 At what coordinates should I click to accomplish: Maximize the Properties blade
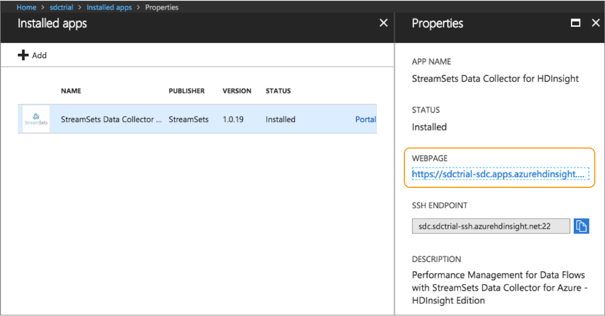tap(575, 23)
